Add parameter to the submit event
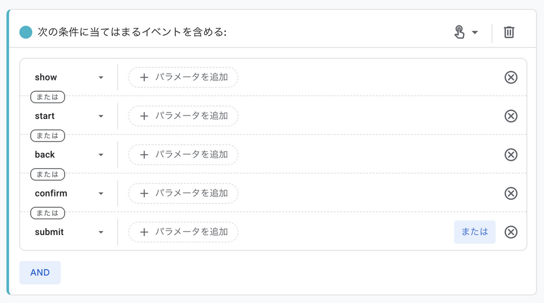 click(183, 232)
